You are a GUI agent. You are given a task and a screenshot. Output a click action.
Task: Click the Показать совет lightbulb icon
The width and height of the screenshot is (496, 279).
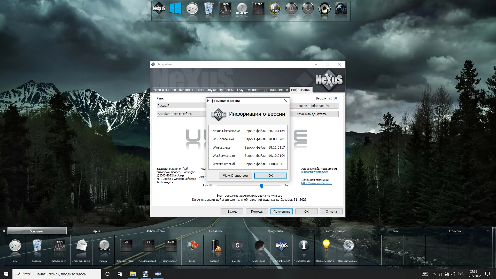[x=326, y=246]
